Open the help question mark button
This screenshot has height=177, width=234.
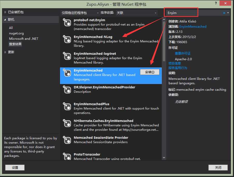tap(216, 3)
